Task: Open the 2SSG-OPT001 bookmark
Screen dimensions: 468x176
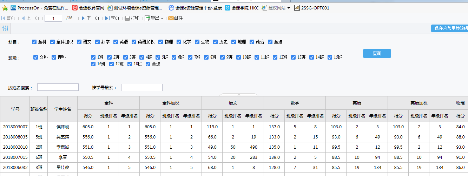Action: pyautogui.click(x=312, y=8)
